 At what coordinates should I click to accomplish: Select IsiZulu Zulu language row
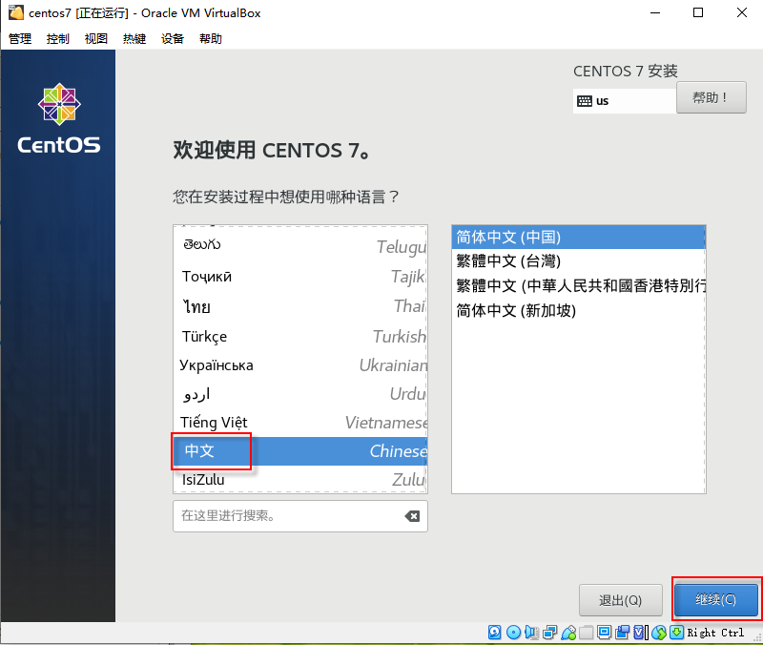[x=300, y=480]
